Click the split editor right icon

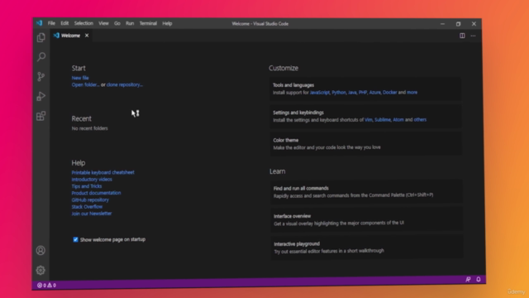click(x=462, y=36)
